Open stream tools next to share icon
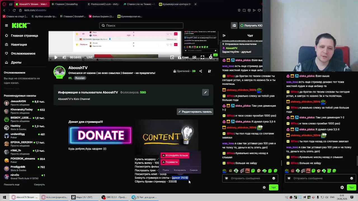 coord(209,71)
